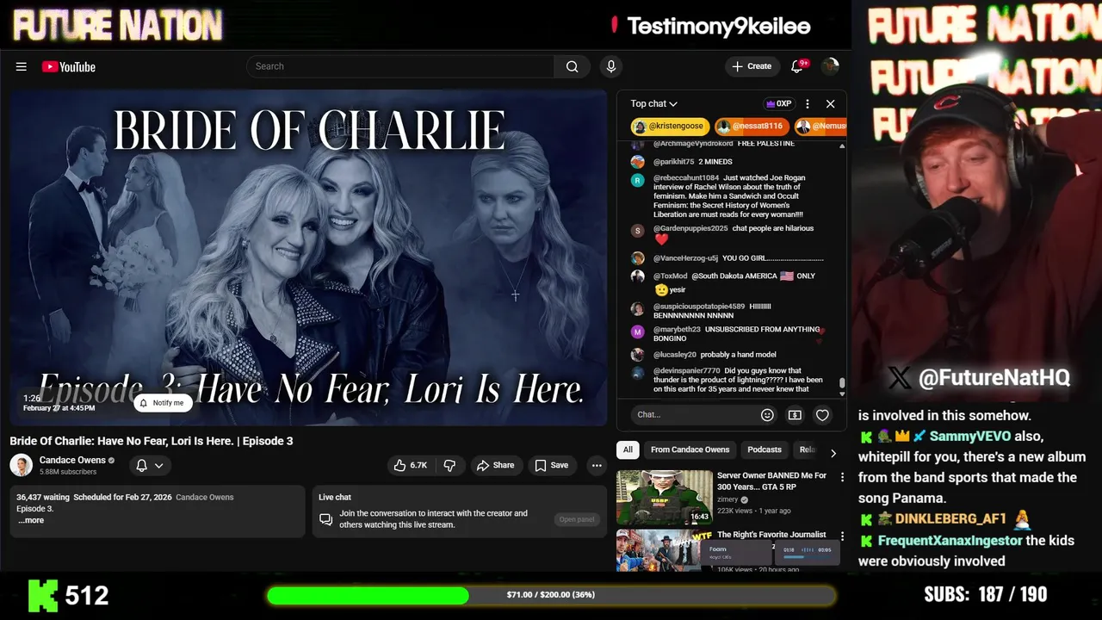
Task: Go to YouTube home via logo
Action: [x=69, y=66]
